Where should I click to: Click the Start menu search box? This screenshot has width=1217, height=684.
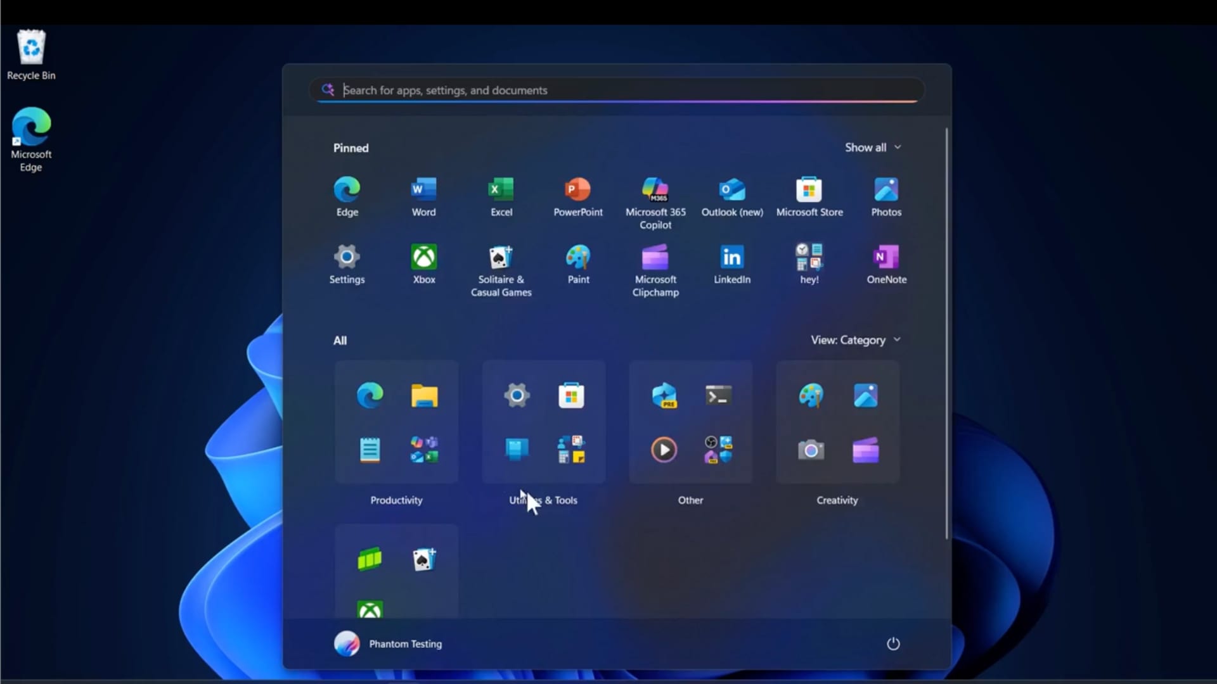click(616, 90)
